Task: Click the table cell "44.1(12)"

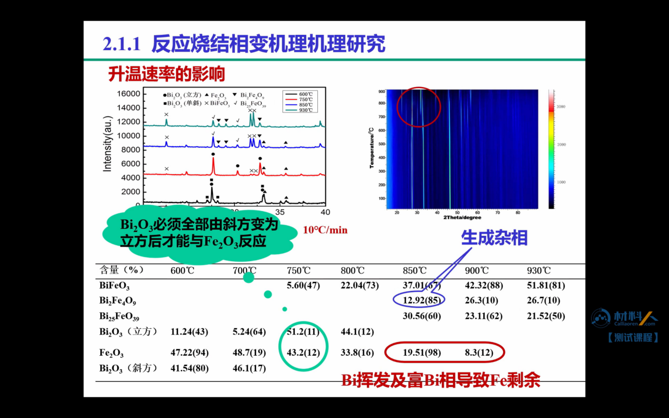Action: point(357,332)
